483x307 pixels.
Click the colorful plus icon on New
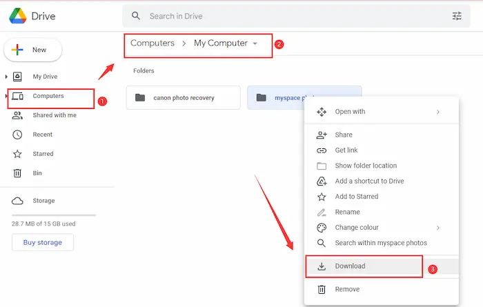[17, 50]
